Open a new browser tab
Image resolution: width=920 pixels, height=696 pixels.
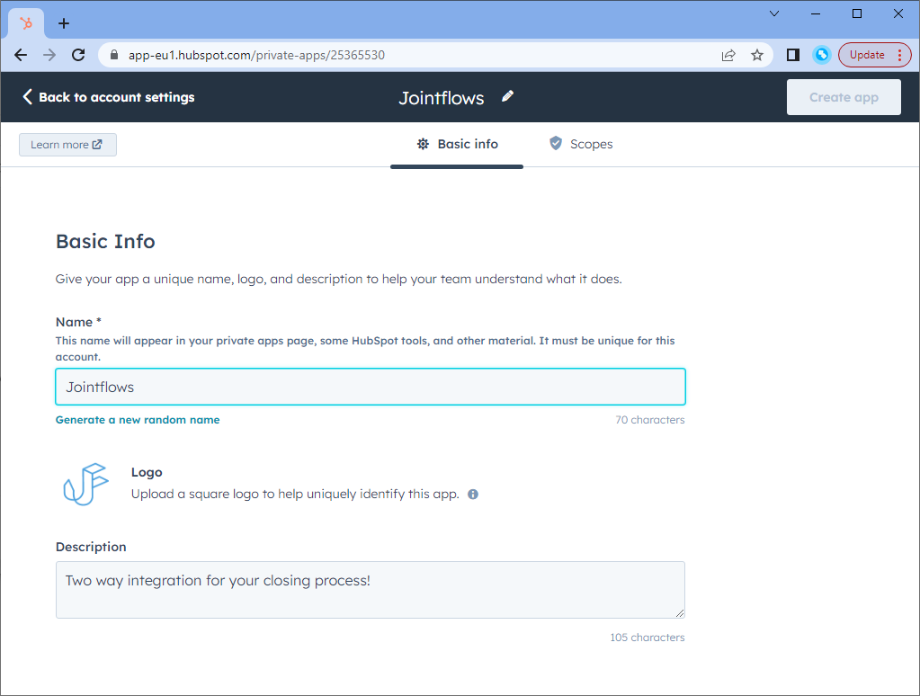(x=64, y=23)
